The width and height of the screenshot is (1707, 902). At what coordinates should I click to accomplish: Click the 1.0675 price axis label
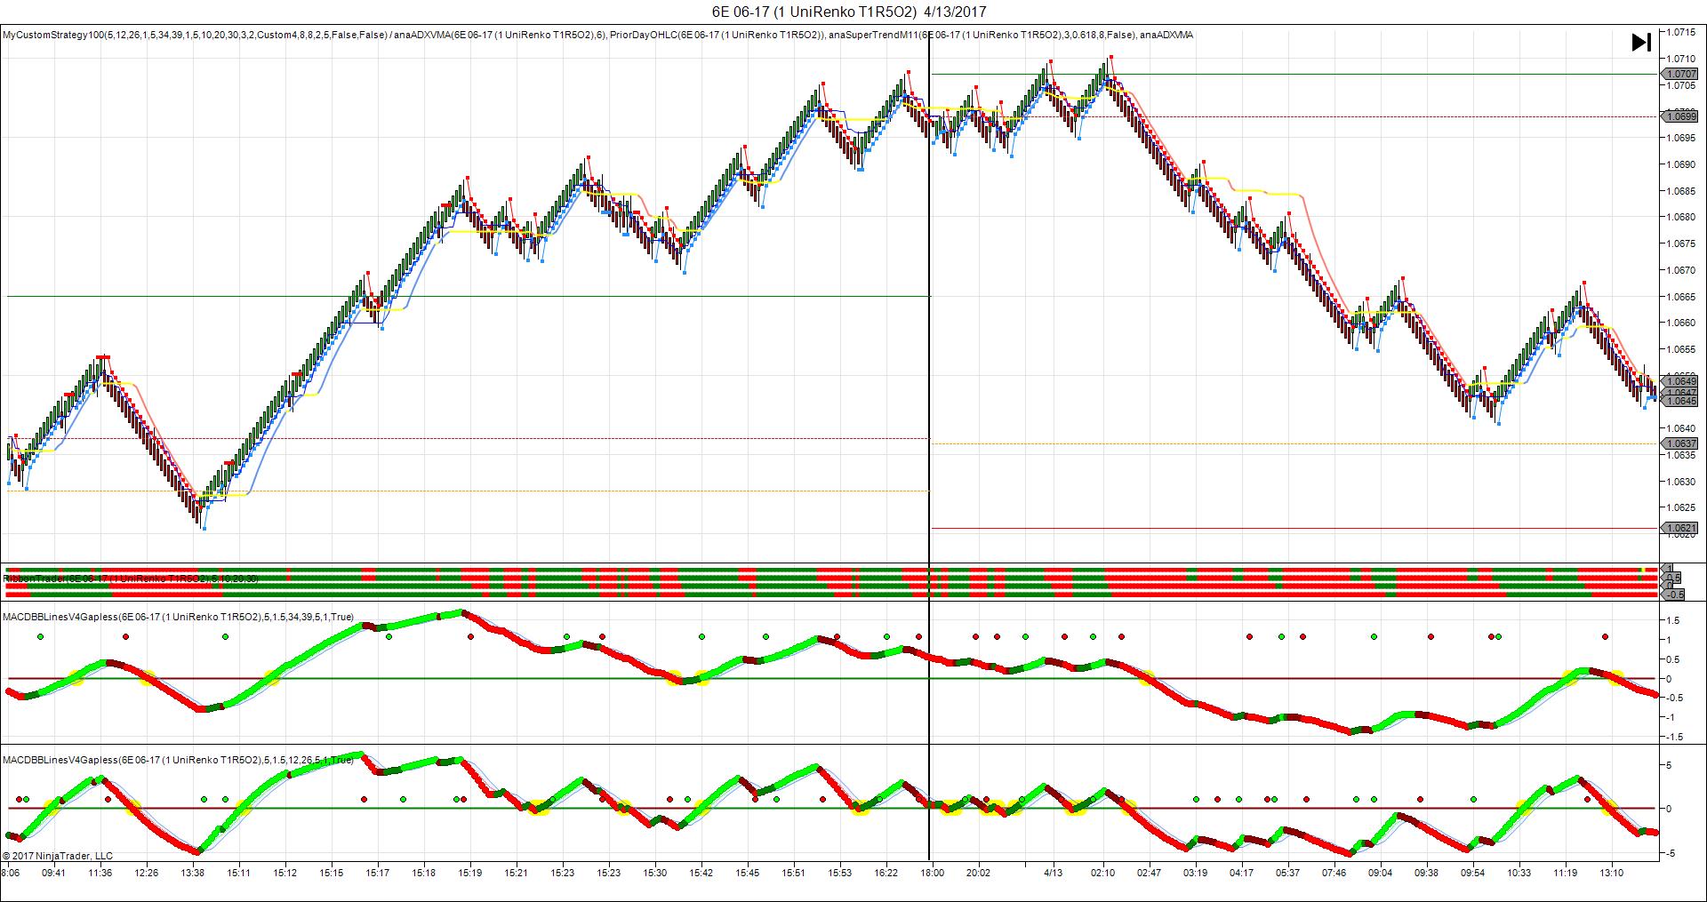coord(1681,243)
